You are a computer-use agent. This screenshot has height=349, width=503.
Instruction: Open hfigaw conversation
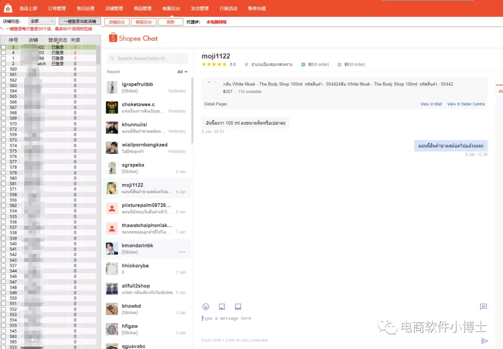tap(147, 329)
